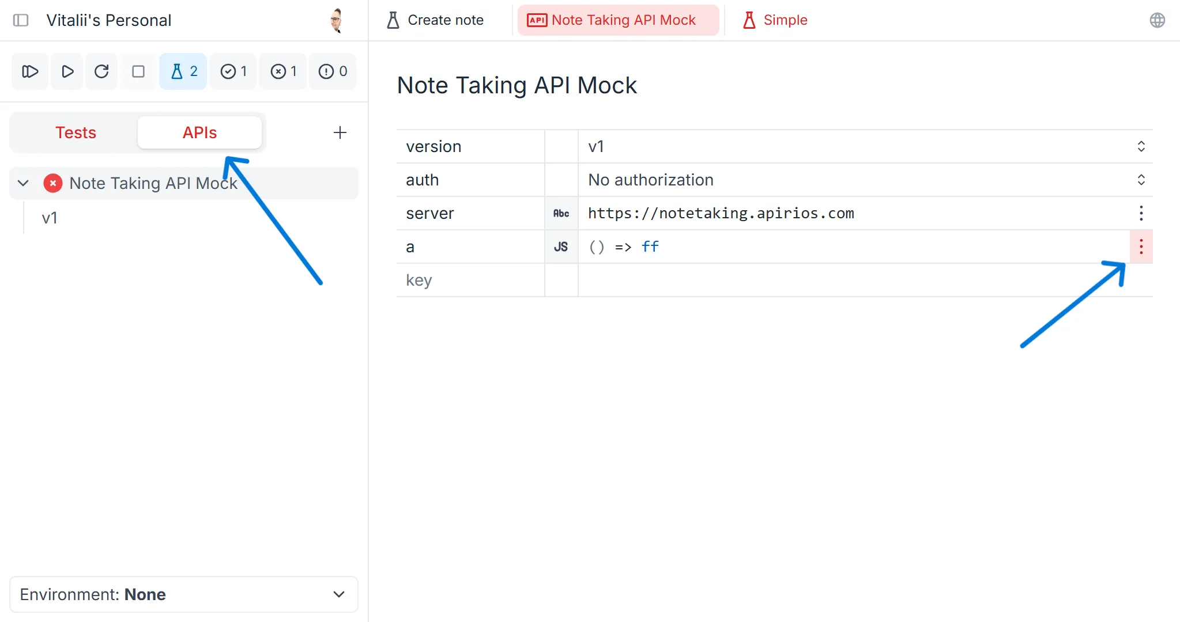
Task: Select the global/web icon in toolbar
Action: tap(1158, 20)
